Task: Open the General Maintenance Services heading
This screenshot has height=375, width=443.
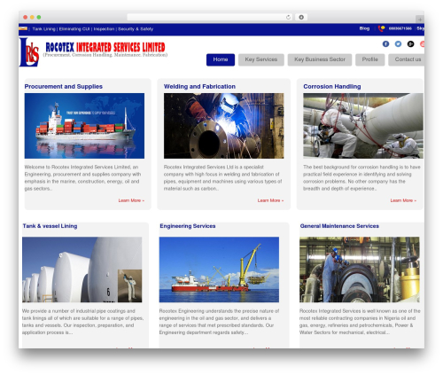Action: coord(339,226)
